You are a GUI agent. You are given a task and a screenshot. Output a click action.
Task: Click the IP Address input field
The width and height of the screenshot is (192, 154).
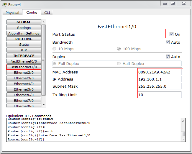160,79
